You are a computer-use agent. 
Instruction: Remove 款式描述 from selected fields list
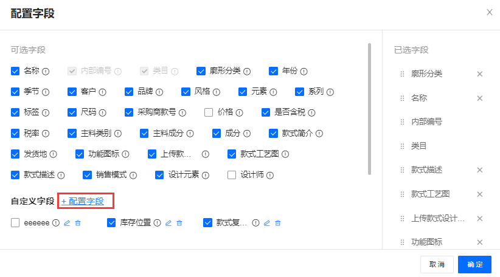pyautogui.click(x=479, y=170)
